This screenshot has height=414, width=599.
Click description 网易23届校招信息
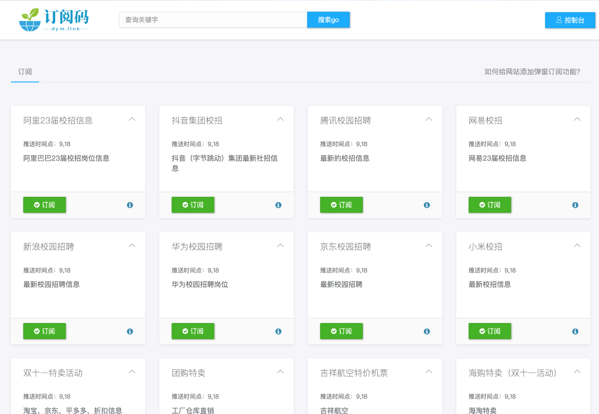pos(497,158)
